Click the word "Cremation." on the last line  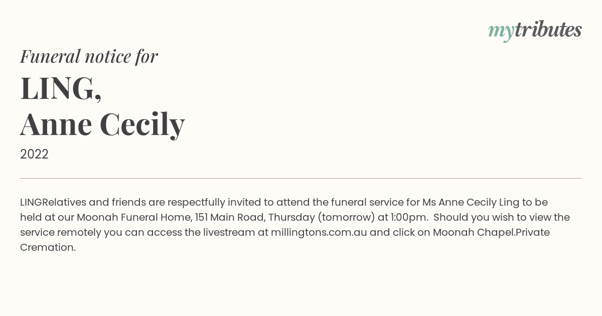tap(48, 247)
